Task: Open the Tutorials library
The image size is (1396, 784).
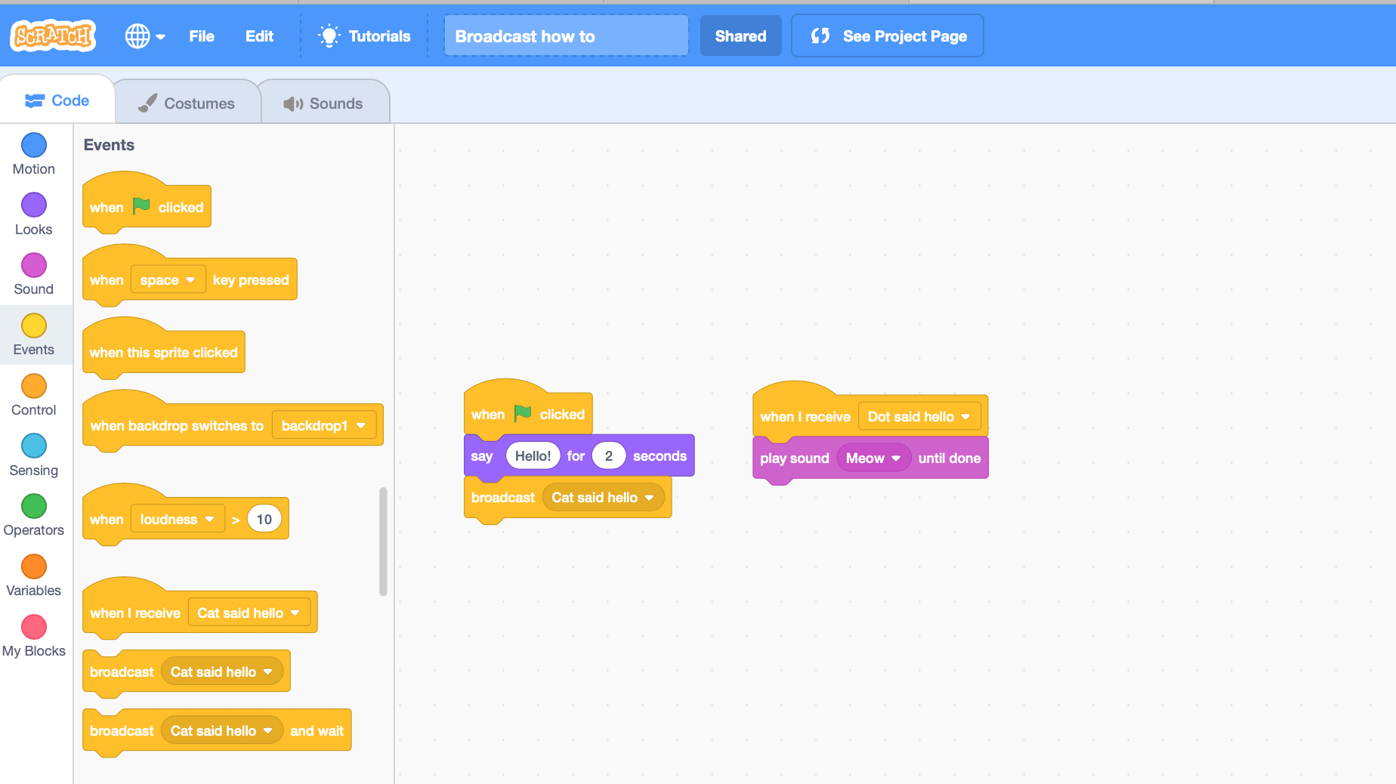Action: [x=364, y=35]
